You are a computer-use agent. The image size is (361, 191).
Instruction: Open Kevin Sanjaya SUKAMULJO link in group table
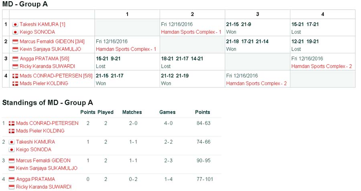pos(50,49)
